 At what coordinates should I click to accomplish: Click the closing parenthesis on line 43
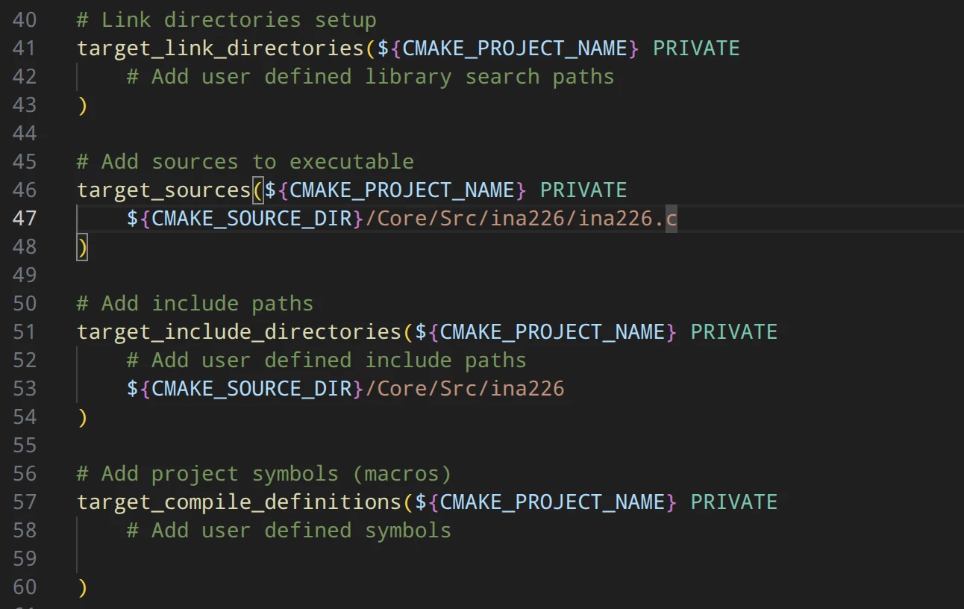83,104
